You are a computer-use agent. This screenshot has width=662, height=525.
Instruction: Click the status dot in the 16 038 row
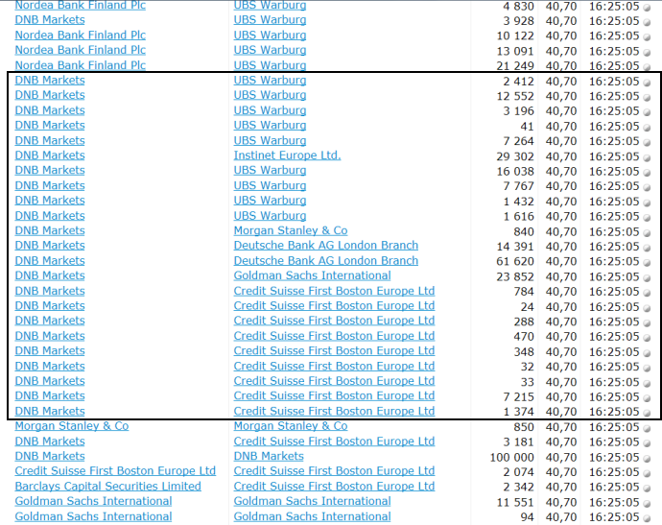pyautogui.click(x=647, y=173)
